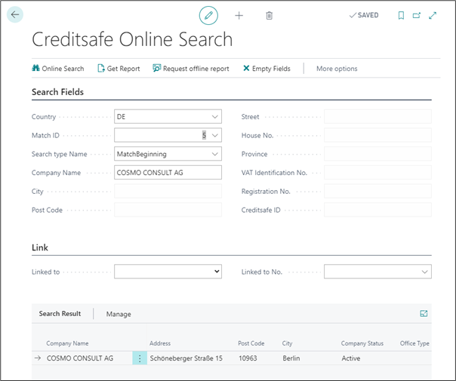Click the bookmark icon
456x381 pixels.
point(401,15)
